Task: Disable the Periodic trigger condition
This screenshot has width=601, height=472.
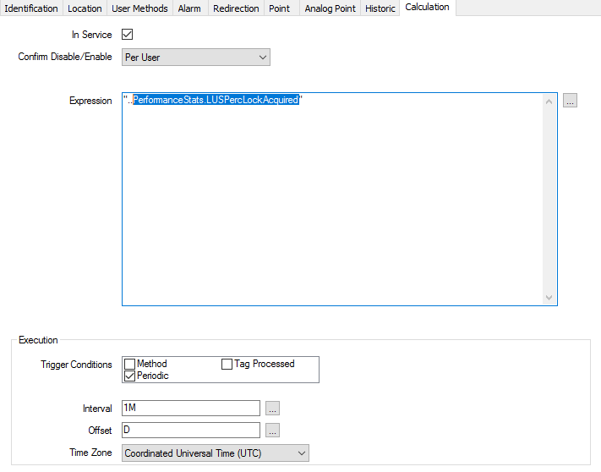Action: click(130, 376)
